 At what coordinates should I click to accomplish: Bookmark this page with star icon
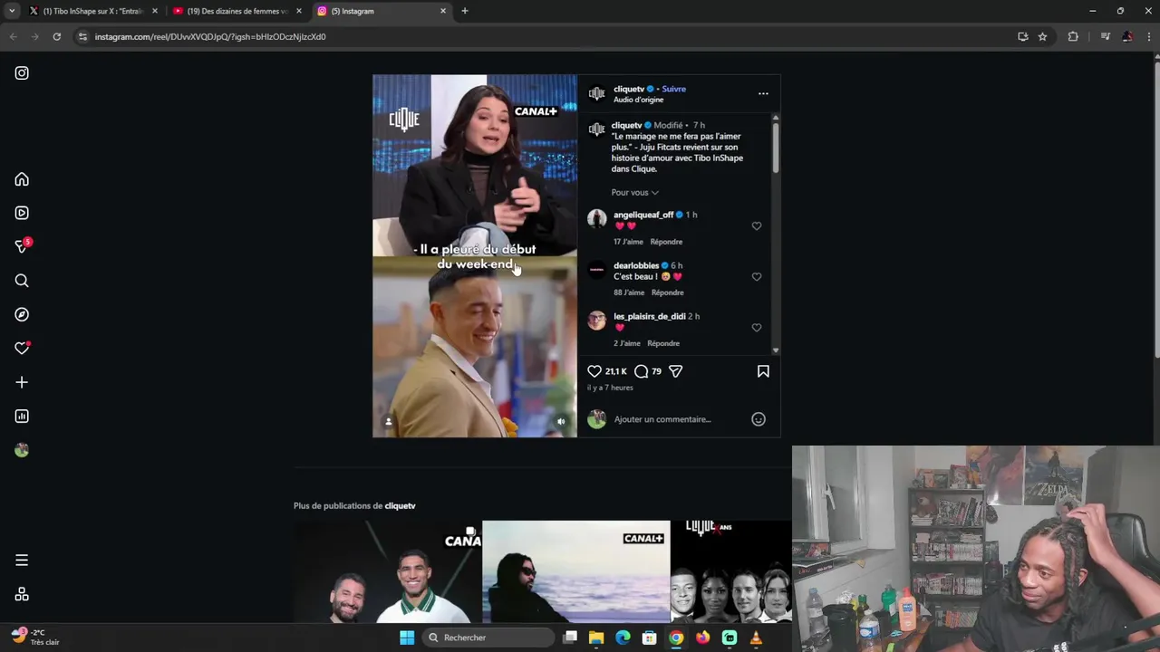[1042, 36]
